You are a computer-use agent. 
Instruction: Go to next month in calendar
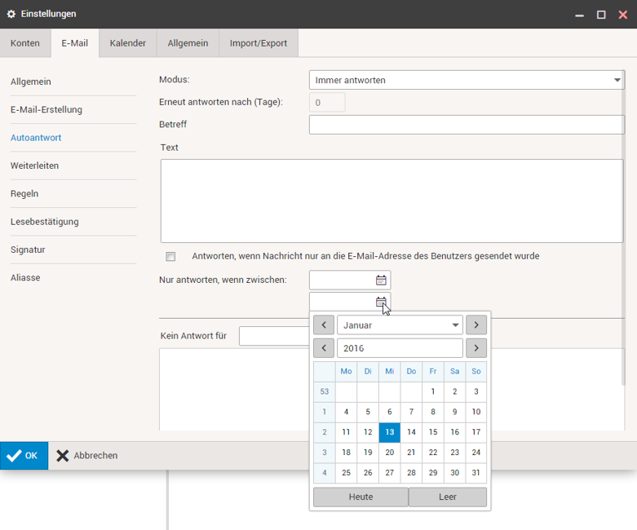point(476,325)
